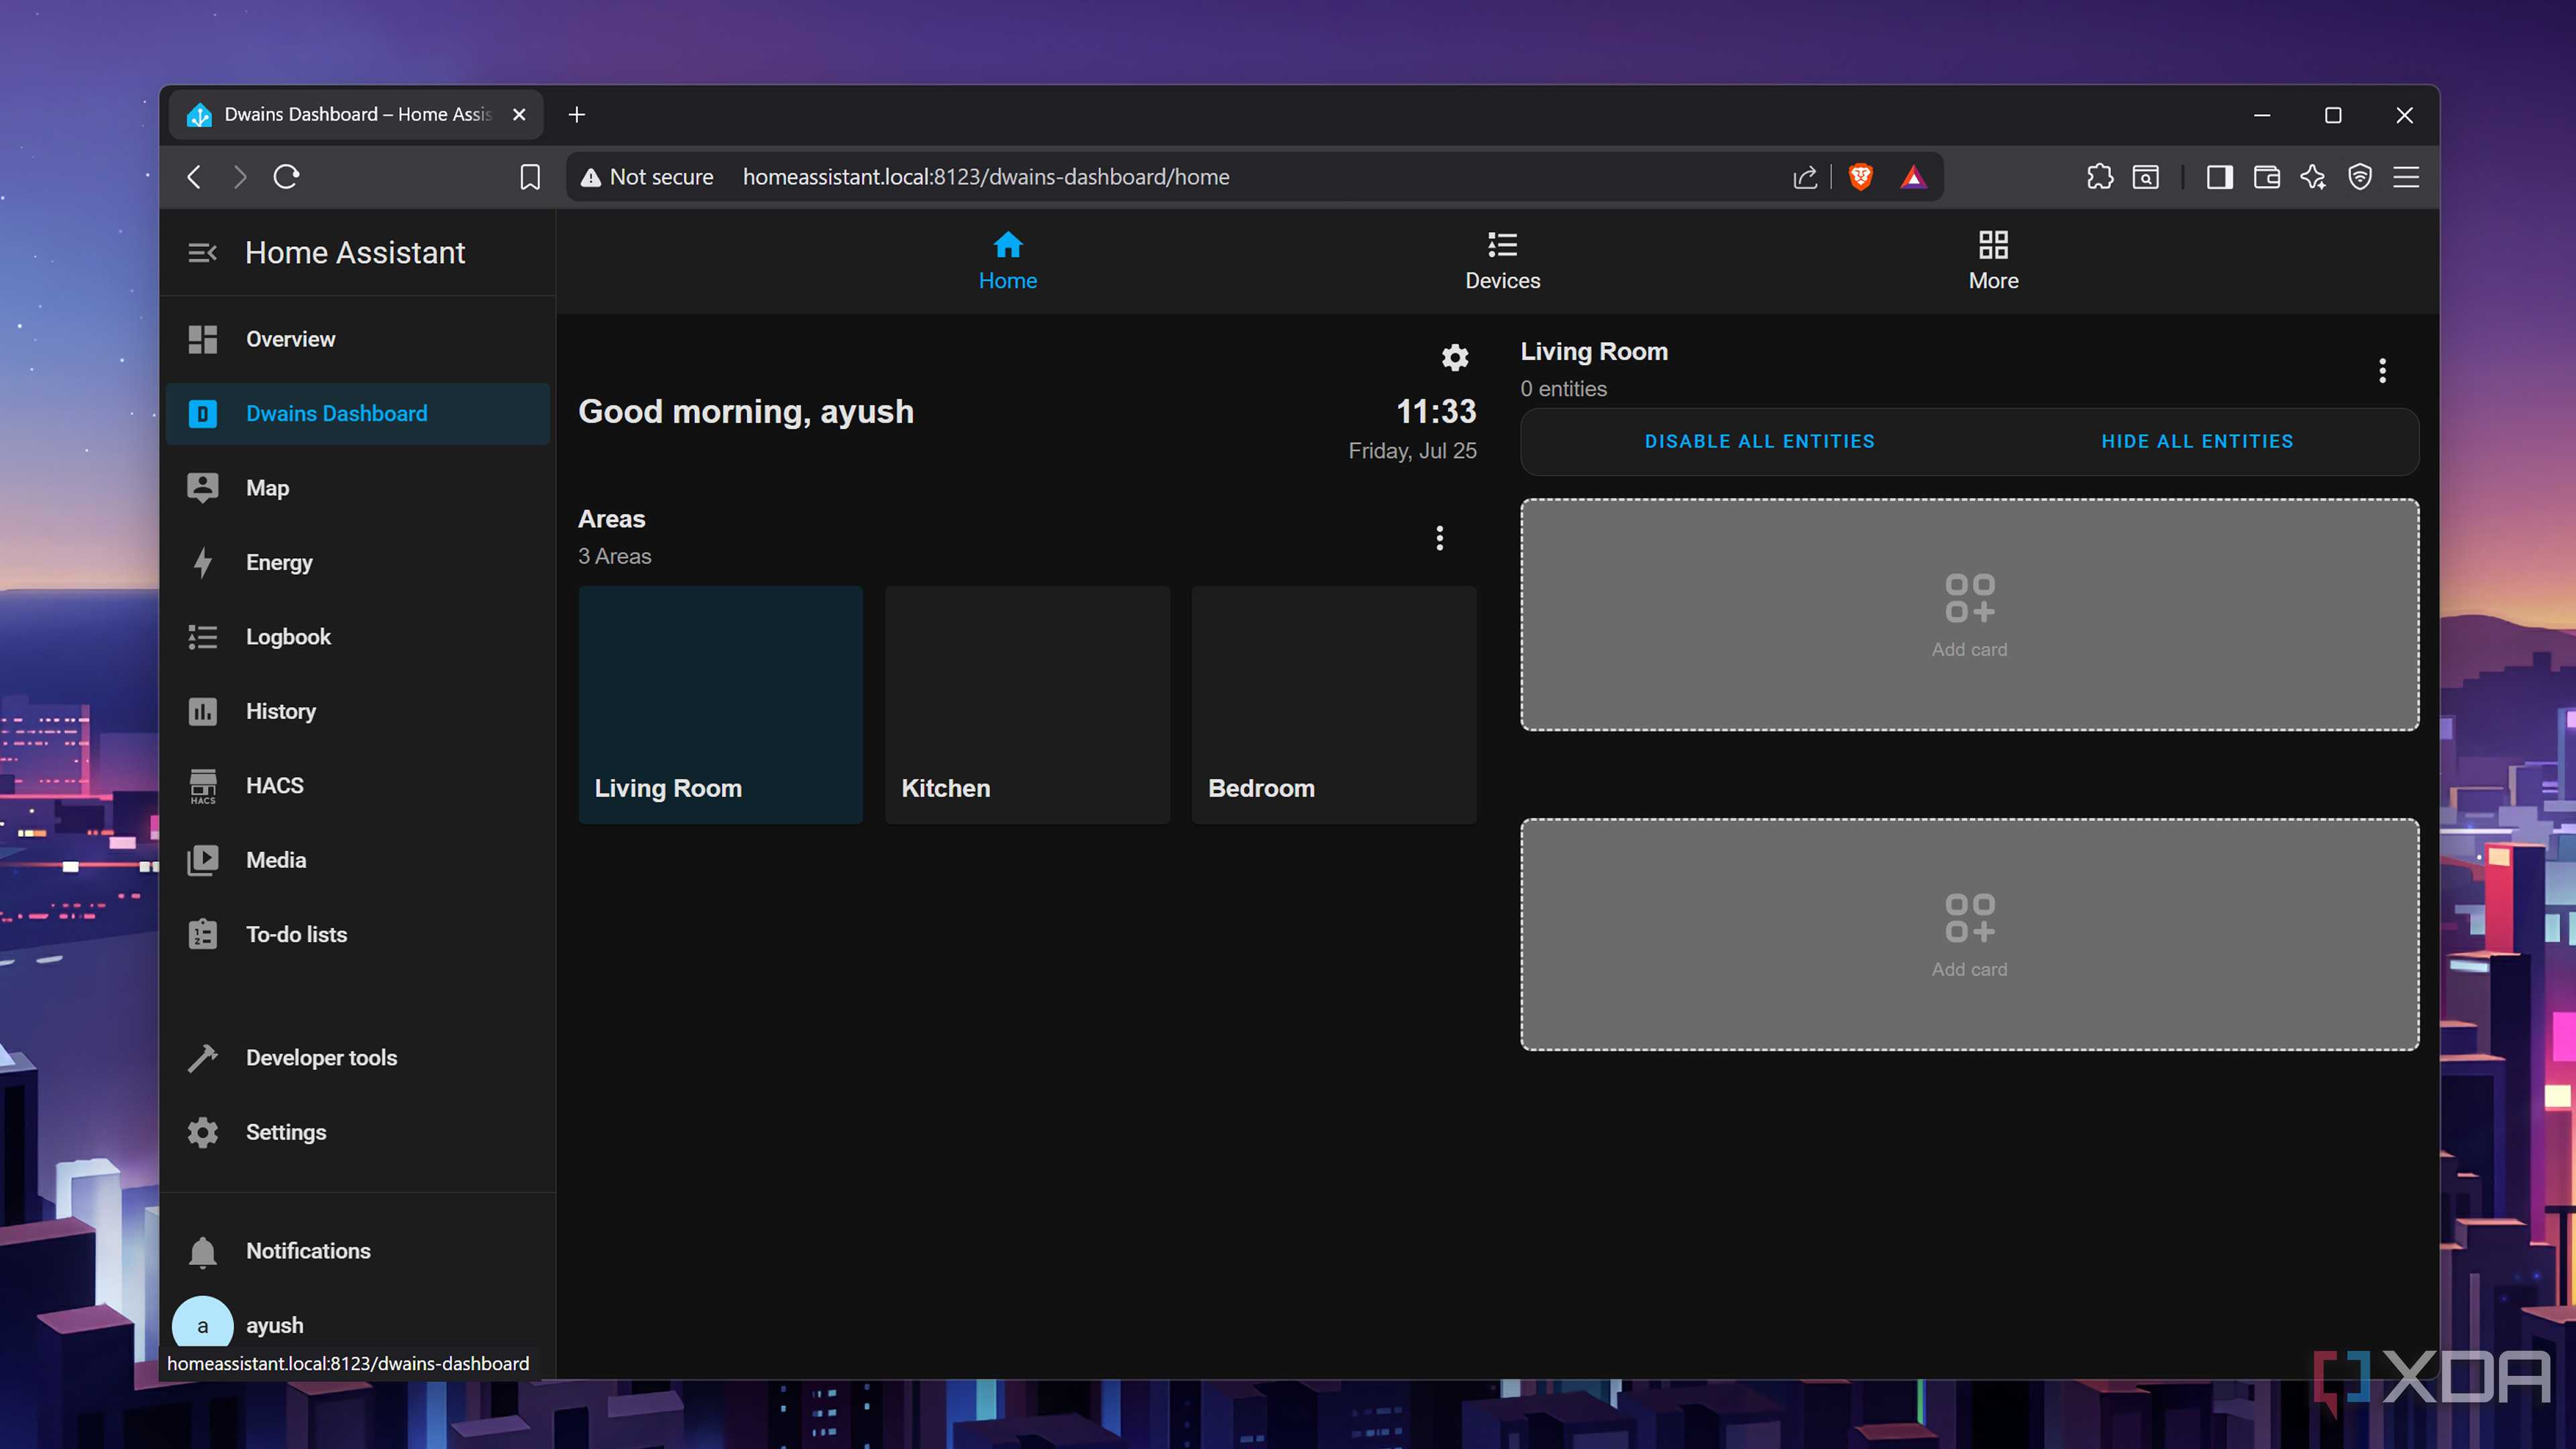Open Map from the sidebar

pos(357,488)
